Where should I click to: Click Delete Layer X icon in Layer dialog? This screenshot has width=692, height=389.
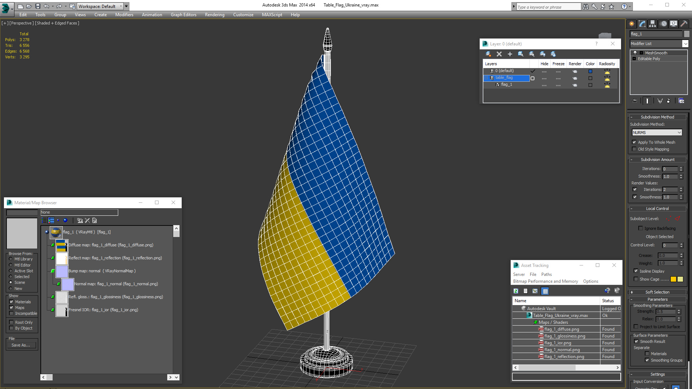tap(499, 54)
